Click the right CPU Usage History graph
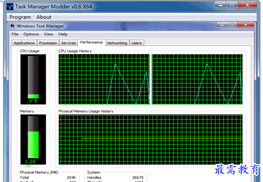Viewport: 263px width, 182px height. (197, 79)
